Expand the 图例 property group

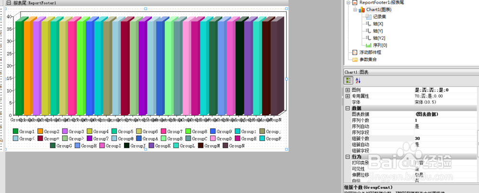348,90
